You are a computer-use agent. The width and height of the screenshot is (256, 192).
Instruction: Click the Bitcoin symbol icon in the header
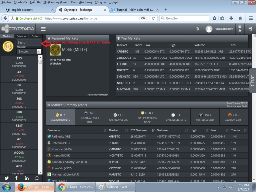197,29
